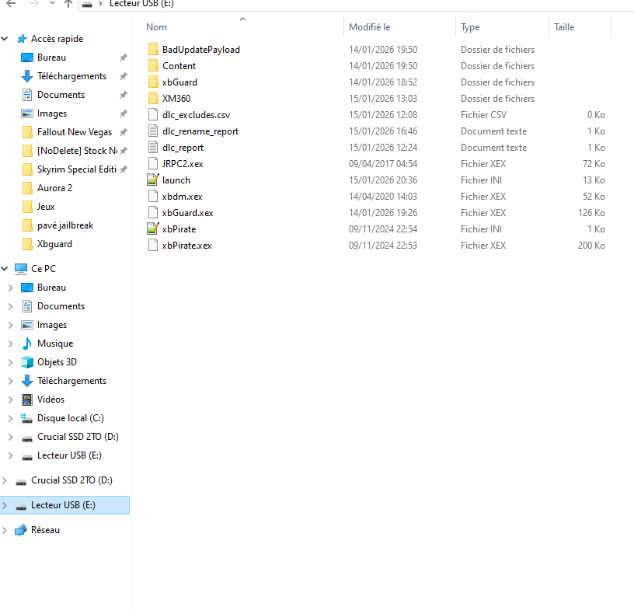This screenshot has height=614, width=634.
Task: Expand Disque local (C:) node
Action: 11,418
